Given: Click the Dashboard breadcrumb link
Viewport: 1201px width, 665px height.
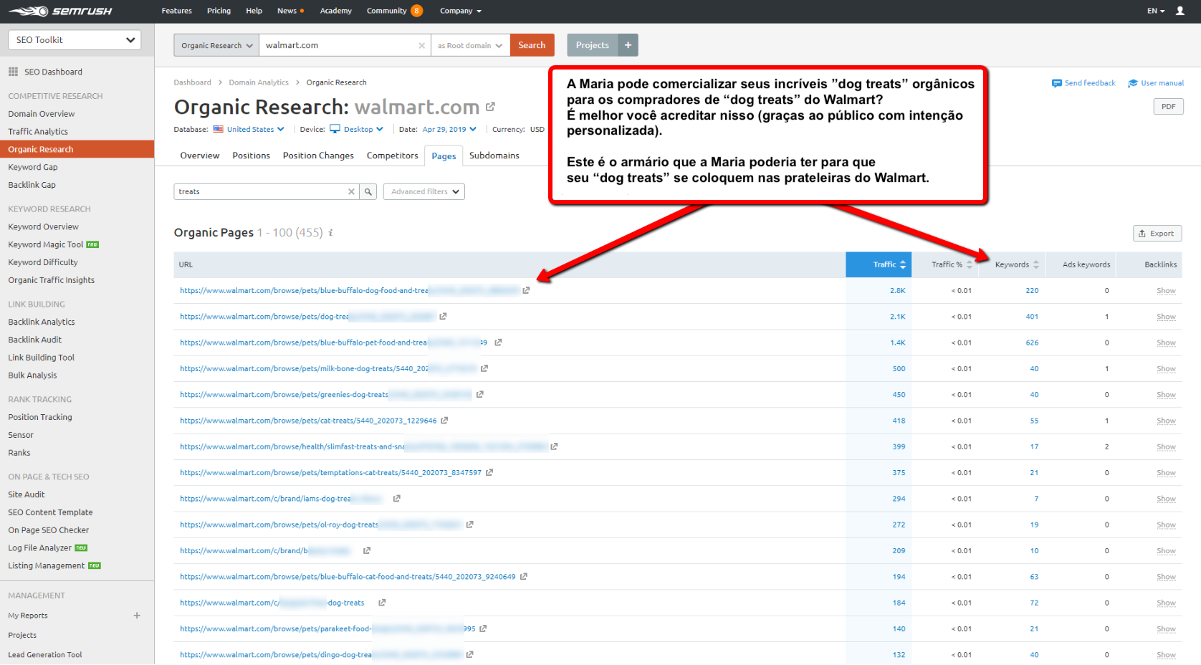Looking at the screenshot, I should click(x=192, y=82).
